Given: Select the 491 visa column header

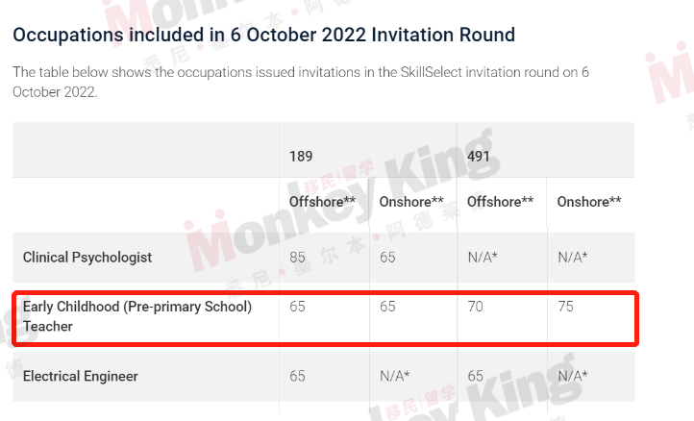Looking at the screenshot, I should tap(479, 157).
